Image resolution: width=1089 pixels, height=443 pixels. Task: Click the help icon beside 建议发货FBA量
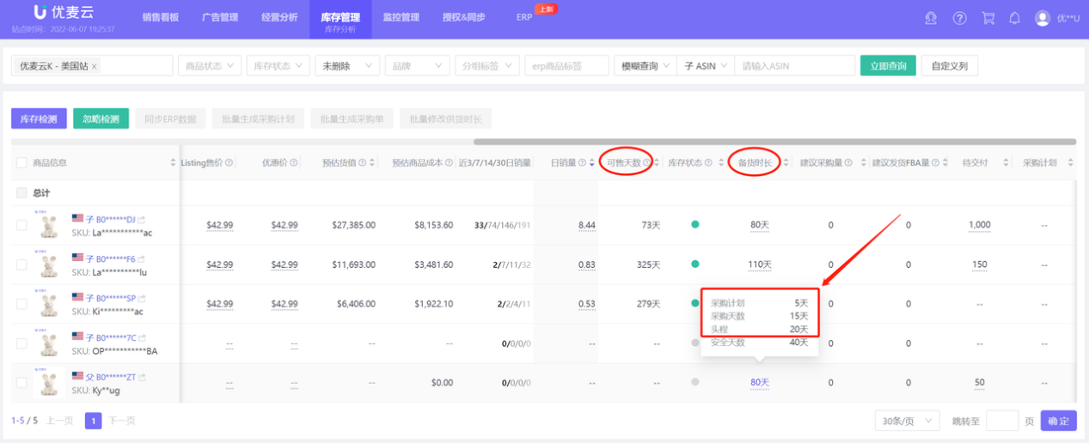pyautogui.click(x=937, y=162)
